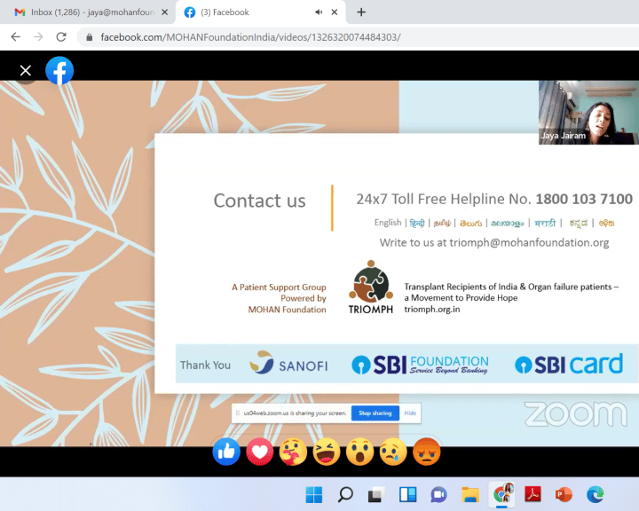Click the Stop sharing button

375,413
